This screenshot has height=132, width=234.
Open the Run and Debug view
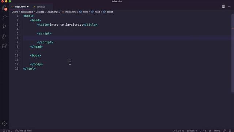click(x=4, y=36)
